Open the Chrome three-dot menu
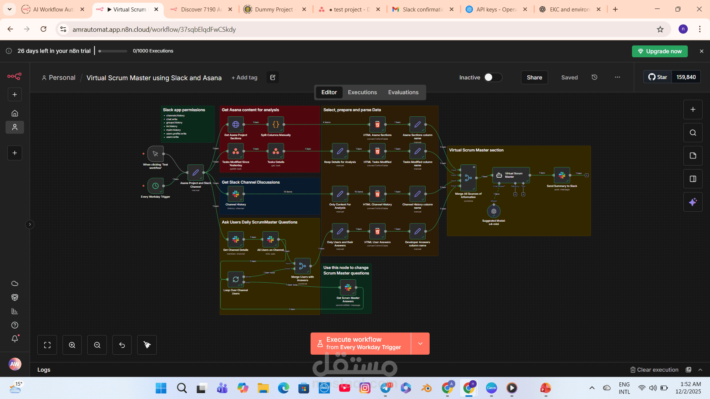This screenshot has height=399, width=710. pyautogui.click(x=700, y=29)
